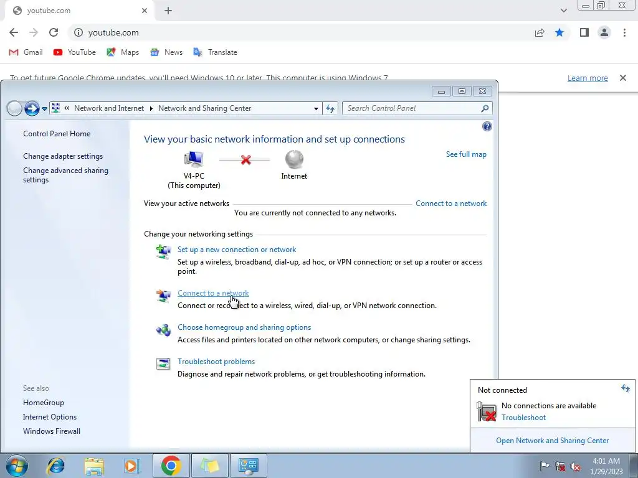Open the Gmail bookmark

click(26, 52)
